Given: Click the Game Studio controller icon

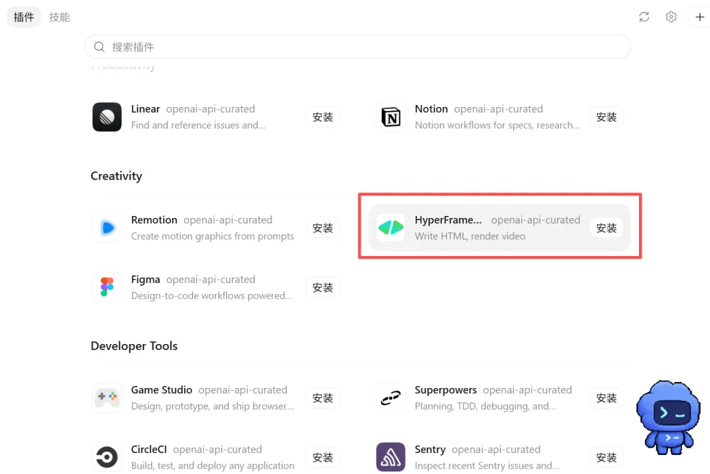Looking at the screenshot, I should (x=107, y=398).
